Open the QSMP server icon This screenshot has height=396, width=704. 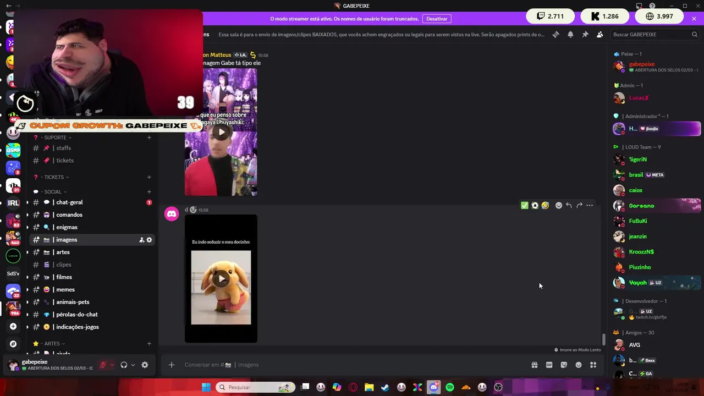[13, 150]
